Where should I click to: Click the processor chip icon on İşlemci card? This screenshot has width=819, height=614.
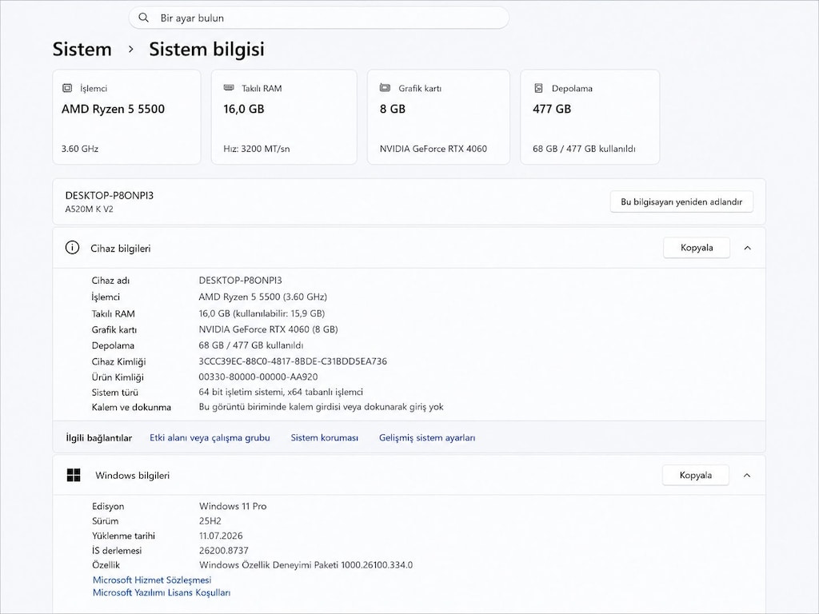point(67,88)
